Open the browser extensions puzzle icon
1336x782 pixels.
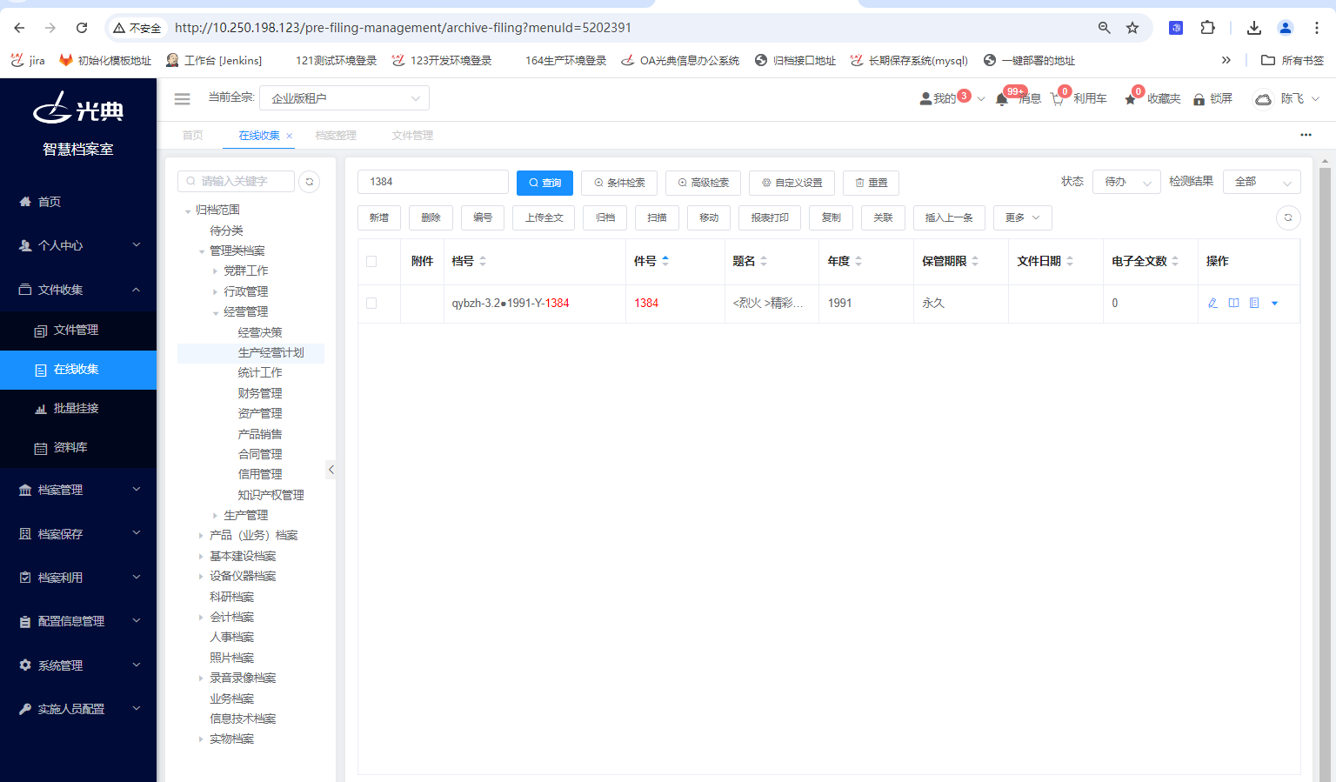pos(1207,28)
